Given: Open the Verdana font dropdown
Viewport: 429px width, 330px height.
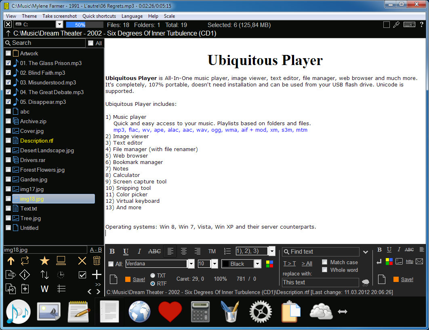Looking at the screenshot, I should 191,264.
